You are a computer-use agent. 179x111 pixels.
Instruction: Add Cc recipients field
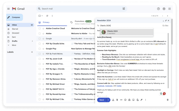(x=163, y=26)
